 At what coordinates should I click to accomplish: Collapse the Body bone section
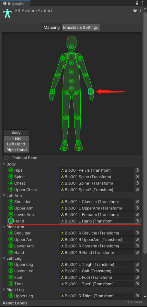[x=4, y=164]
